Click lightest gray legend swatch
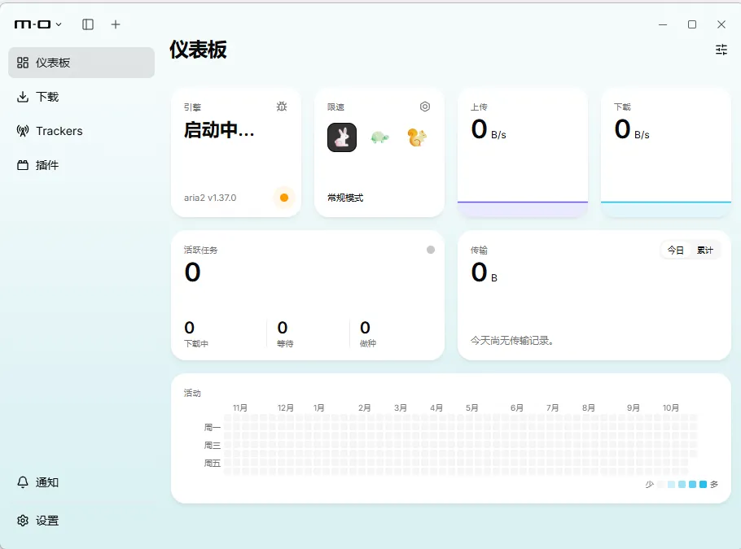The width and height of the screenshot is (741, 549). click(x=660, y=484)
